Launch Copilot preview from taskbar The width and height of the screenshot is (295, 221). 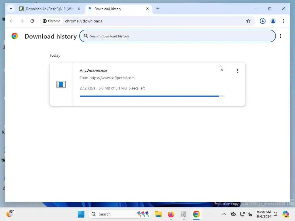286,214
